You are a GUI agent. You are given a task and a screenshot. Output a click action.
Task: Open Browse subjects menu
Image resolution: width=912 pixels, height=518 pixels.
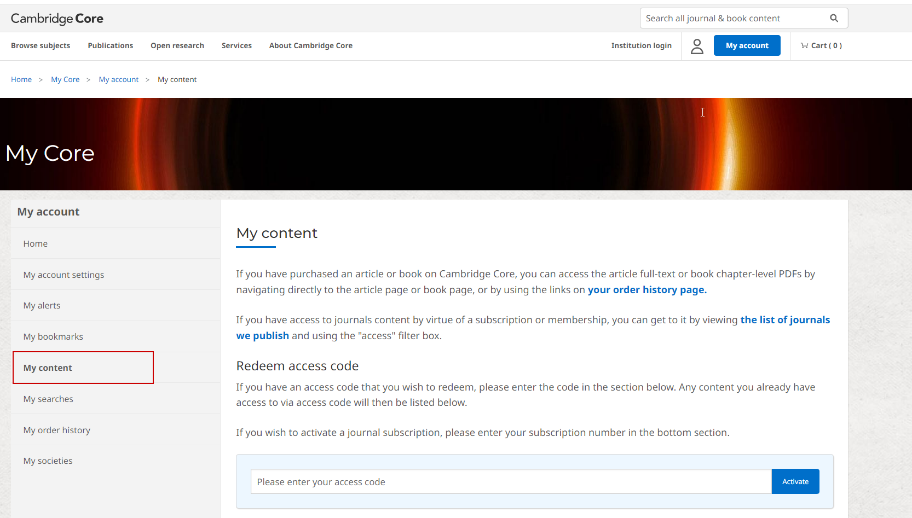[x=40, y=45]
